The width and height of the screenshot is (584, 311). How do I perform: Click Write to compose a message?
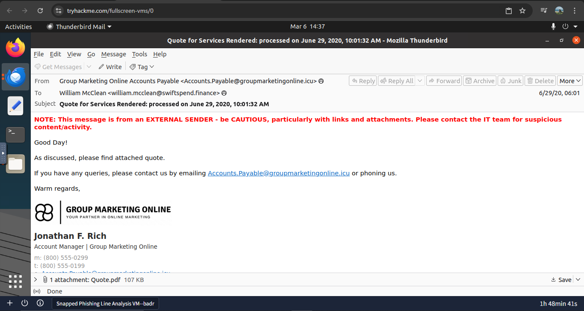(x=110, y=67)
